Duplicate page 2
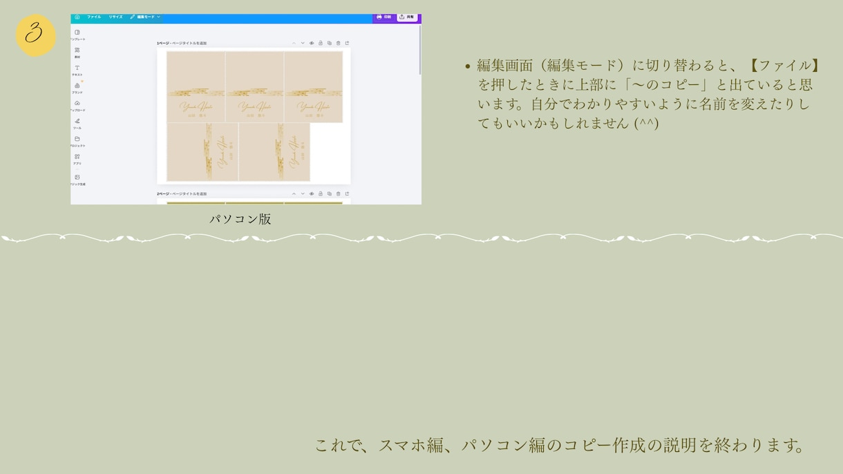This screenshot has width=843, height=474. tap(330, 193)
